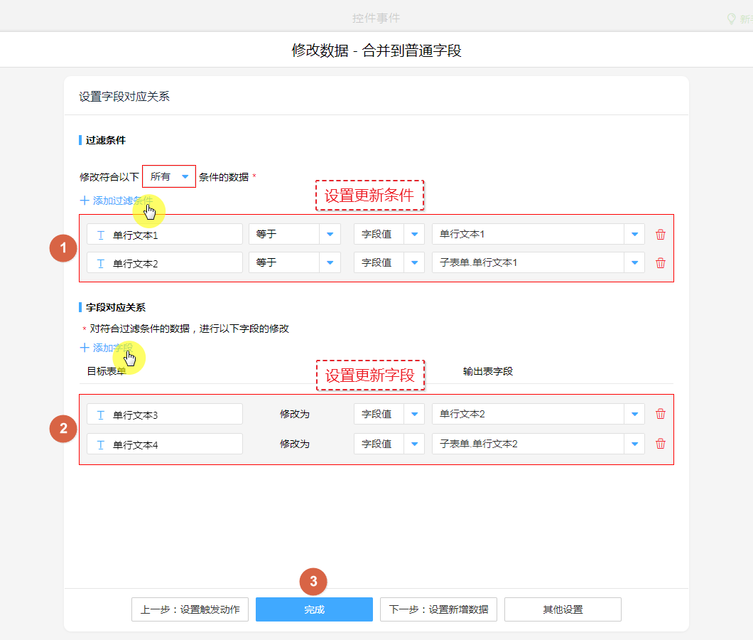Image resolution: width=753 pixels, height=640 pixels.
Task: Expand the 等于 operator dropdown for 单行文本1
Action: 330,234
